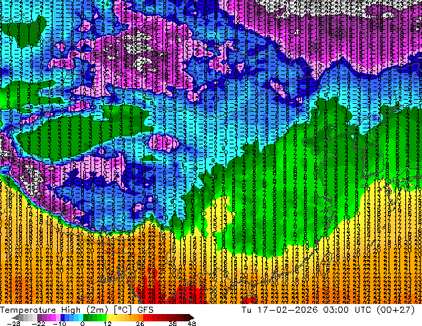The width and height of the screenshot is (422, 326).
Task: Click the 12 legend value
Action: 108,323
